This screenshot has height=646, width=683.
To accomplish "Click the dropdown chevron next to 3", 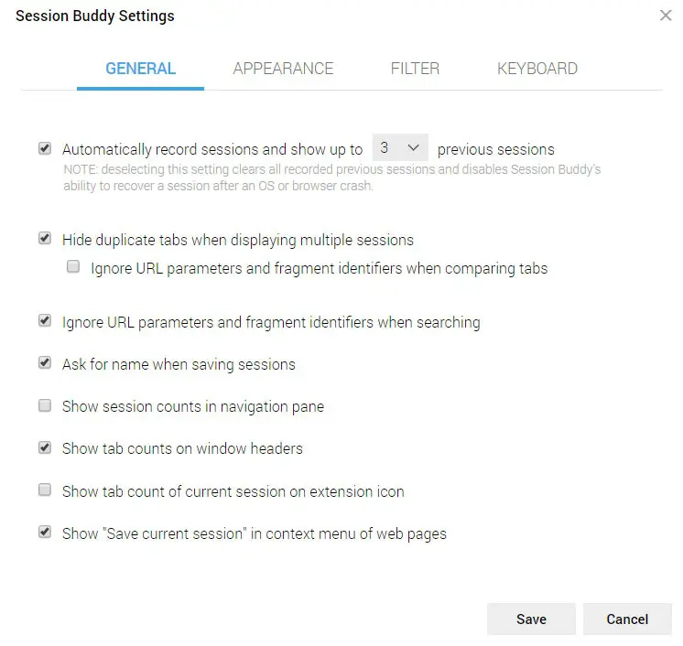I will point(414,148).
